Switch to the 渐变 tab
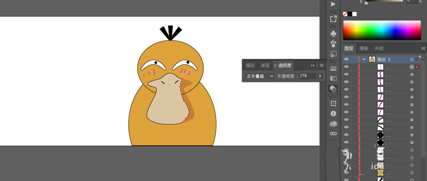 click(265, 65)
